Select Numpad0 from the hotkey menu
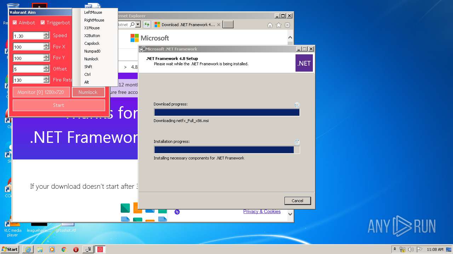 95,51
